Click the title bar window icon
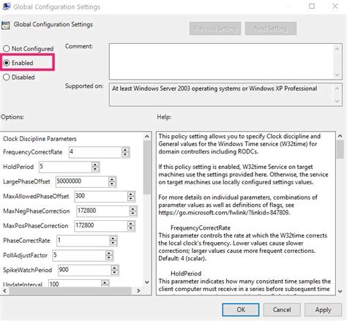The width and height of the screenshot is (347, 321). point(6,7)
